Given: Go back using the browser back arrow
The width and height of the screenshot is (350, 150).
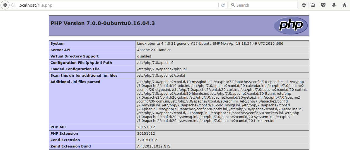Looking at the screenshot, I should [5, 5].
